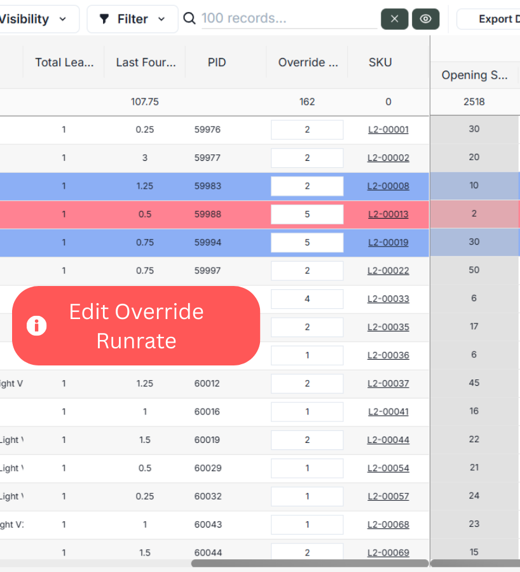Click the horizontal scrollbar thumb
520x572 pixels.
(x=310, y=563)
